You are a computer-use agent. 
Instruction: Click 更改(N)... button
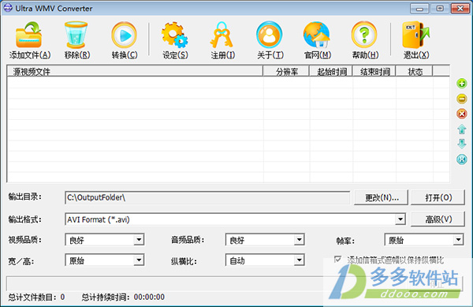point(382,197)
